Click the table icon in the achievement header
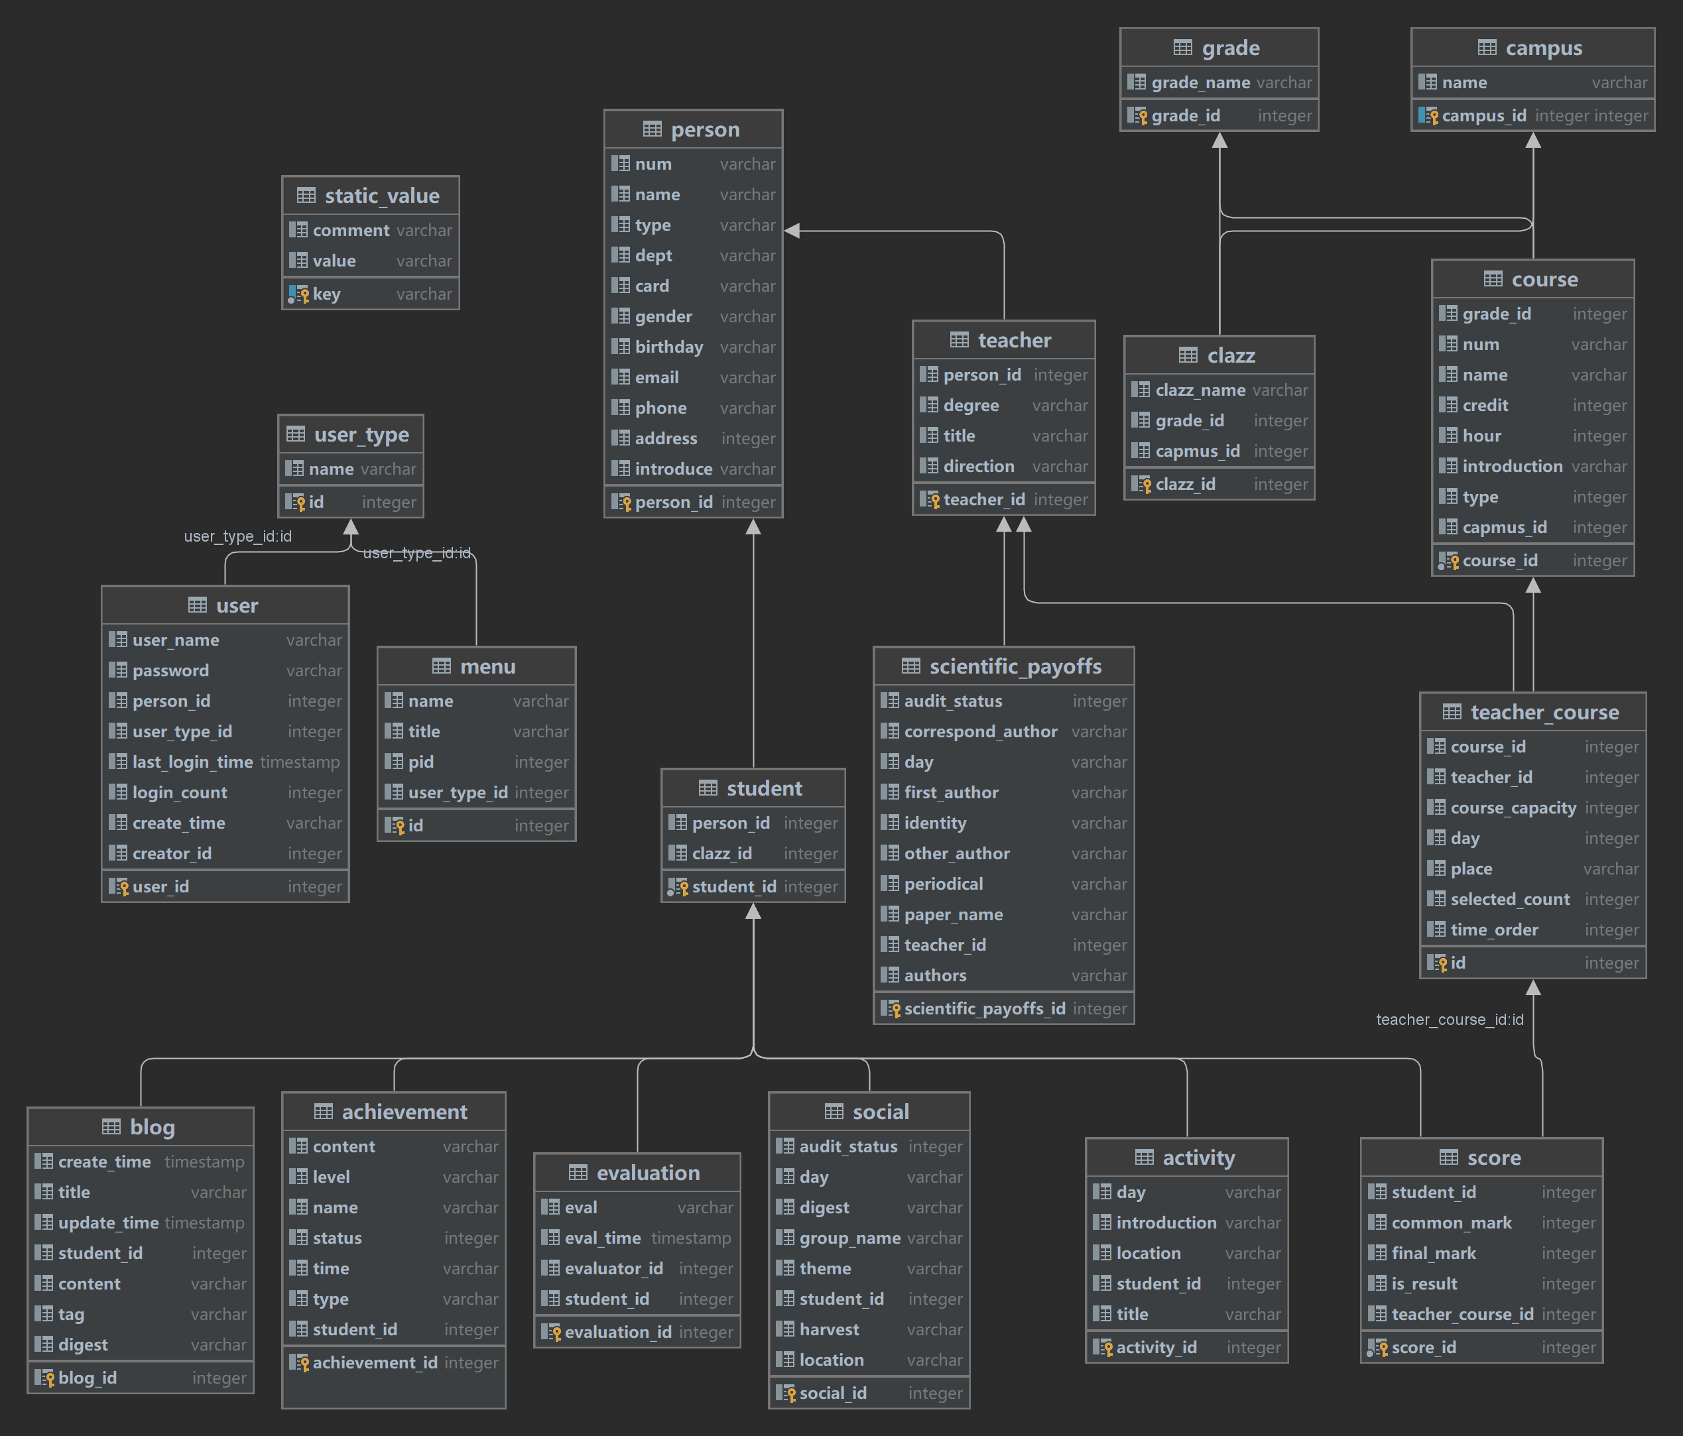 pyautogui.click(x=324, y=1111)
